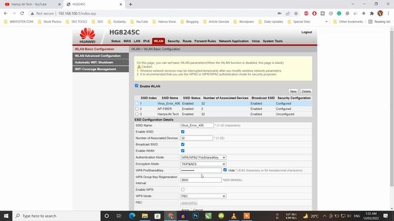Click the page vertical scrollbar

pyautogui.click(x=392, y=108)
